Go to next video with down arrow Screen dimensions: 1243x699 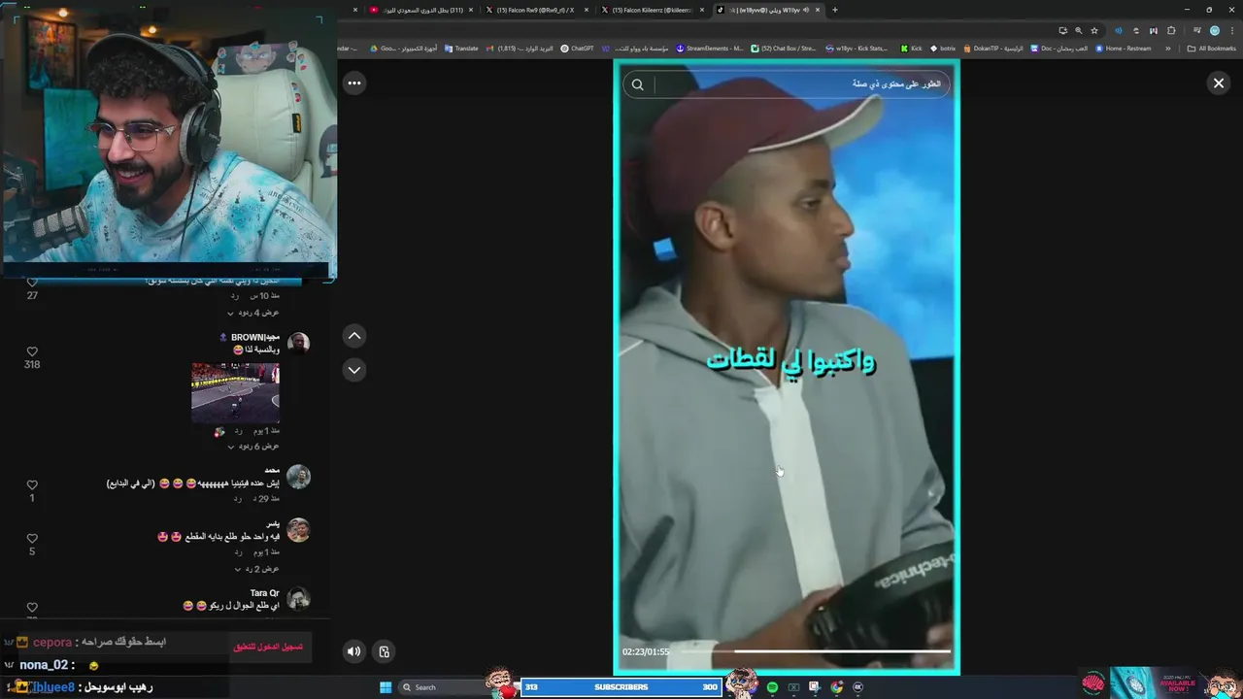pyautogui.click(x=354, y=370)
